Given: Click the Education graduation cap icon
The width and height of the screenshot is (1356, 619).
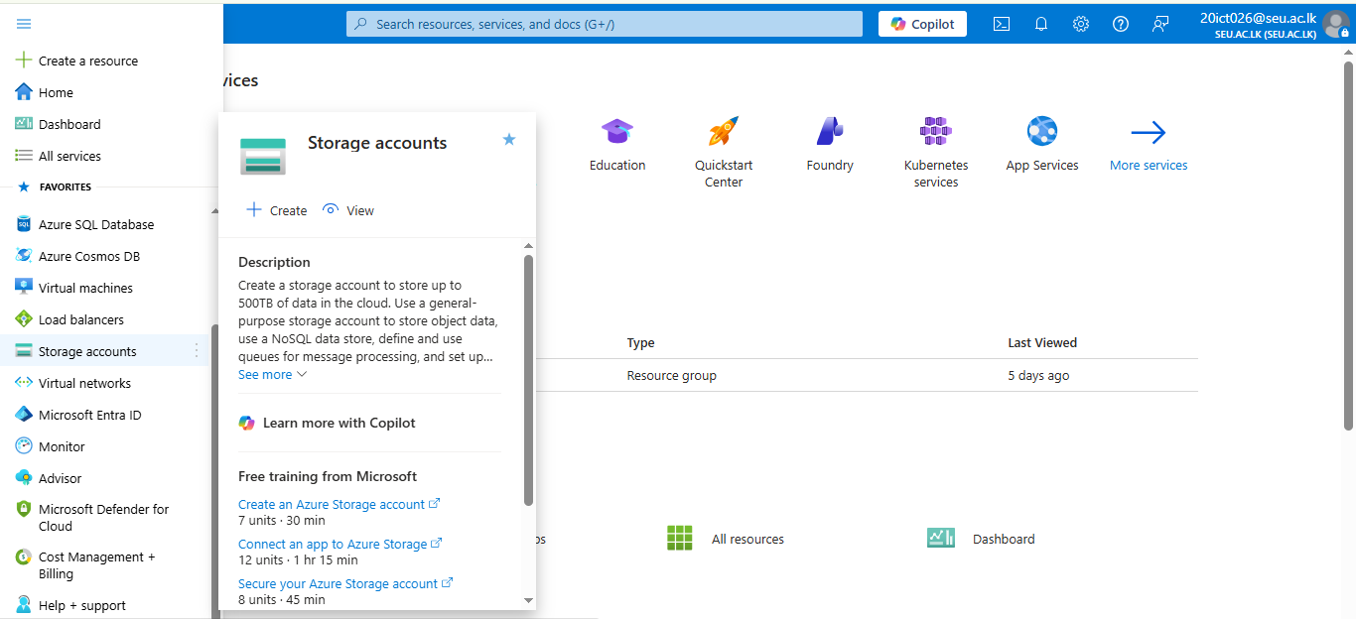Looking at the screenshot, I should (x=617, y=131).
